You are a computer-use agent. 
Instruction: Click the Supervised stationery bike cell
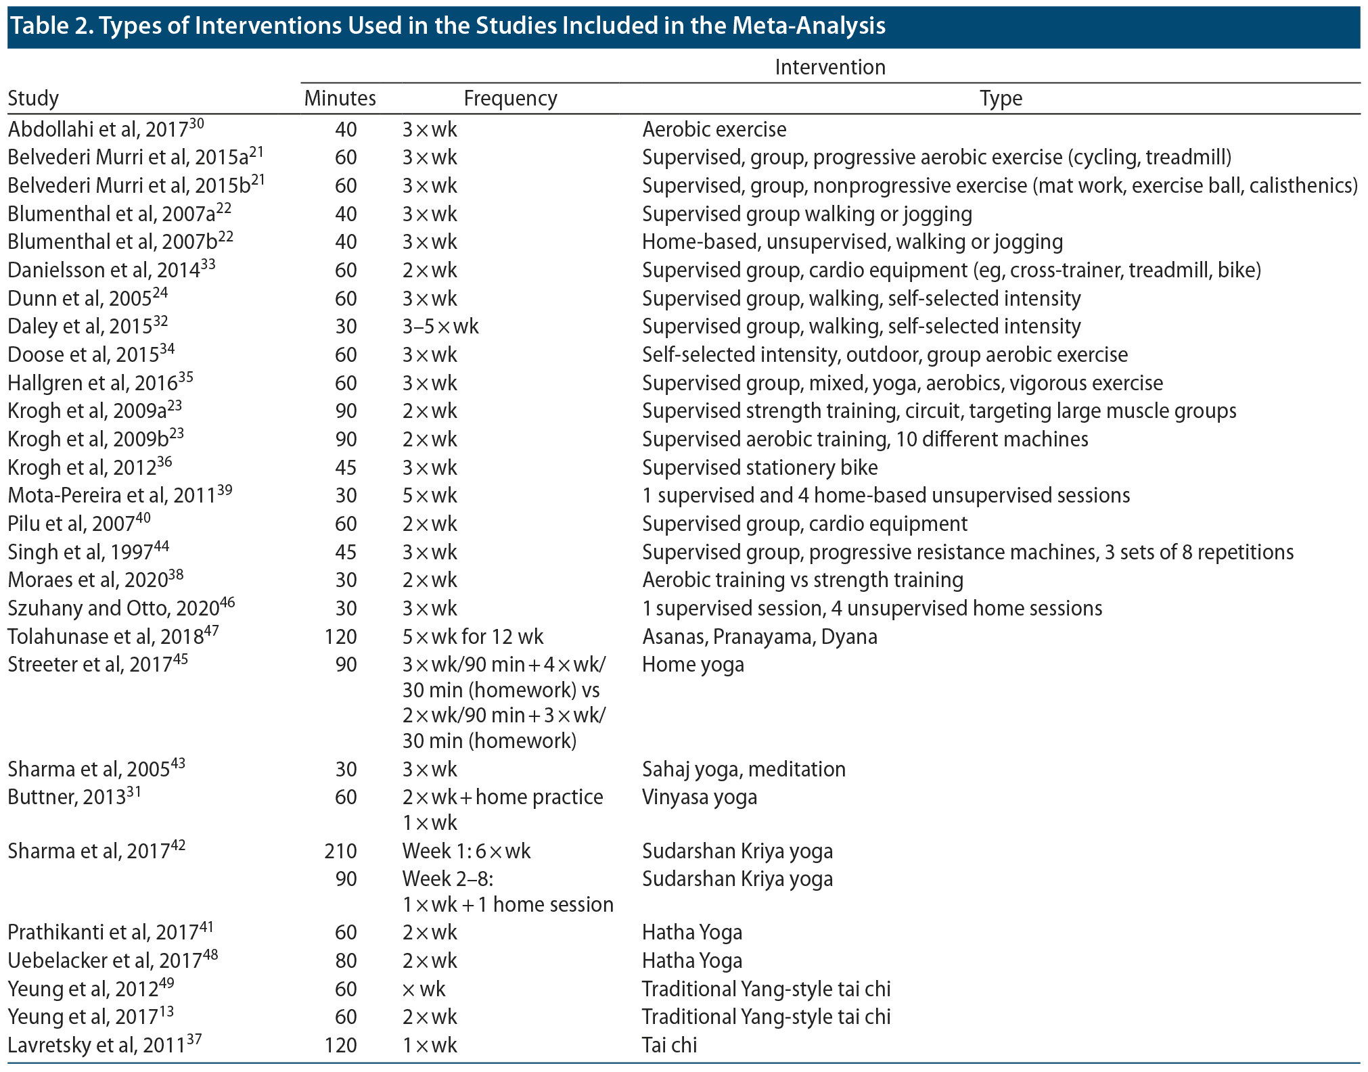point(759,468)
